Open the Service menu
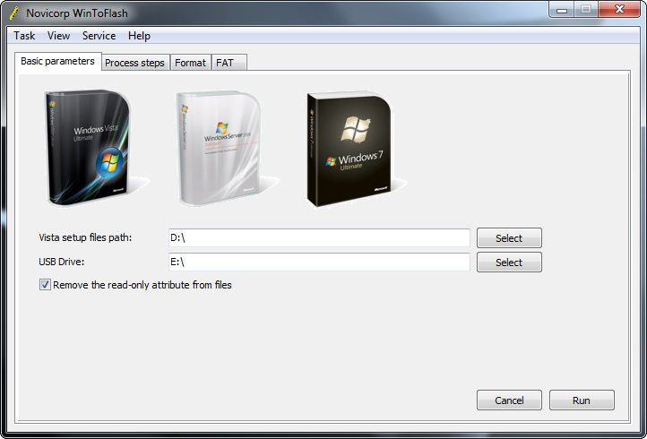 (99, 36)
